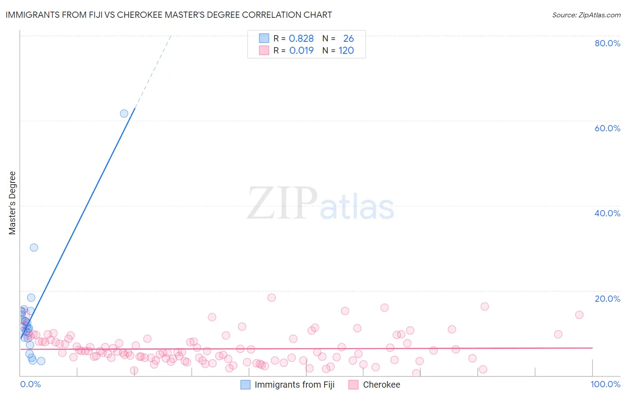Image resolution: width=626 pixels, height=397 pixels.
Task: Click the highest pink point near 18%
Action: tap(272, 298)
